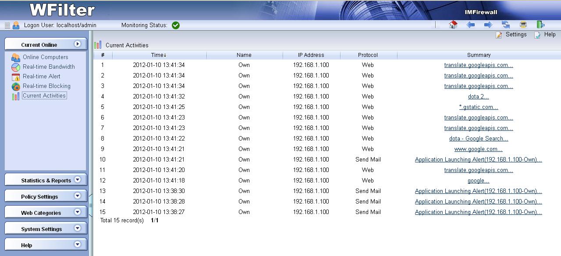The height and width of the screenshot is (256, 561).
Task: Open the 'dota - Google Search...' summary link
Action: coord(479,139)
